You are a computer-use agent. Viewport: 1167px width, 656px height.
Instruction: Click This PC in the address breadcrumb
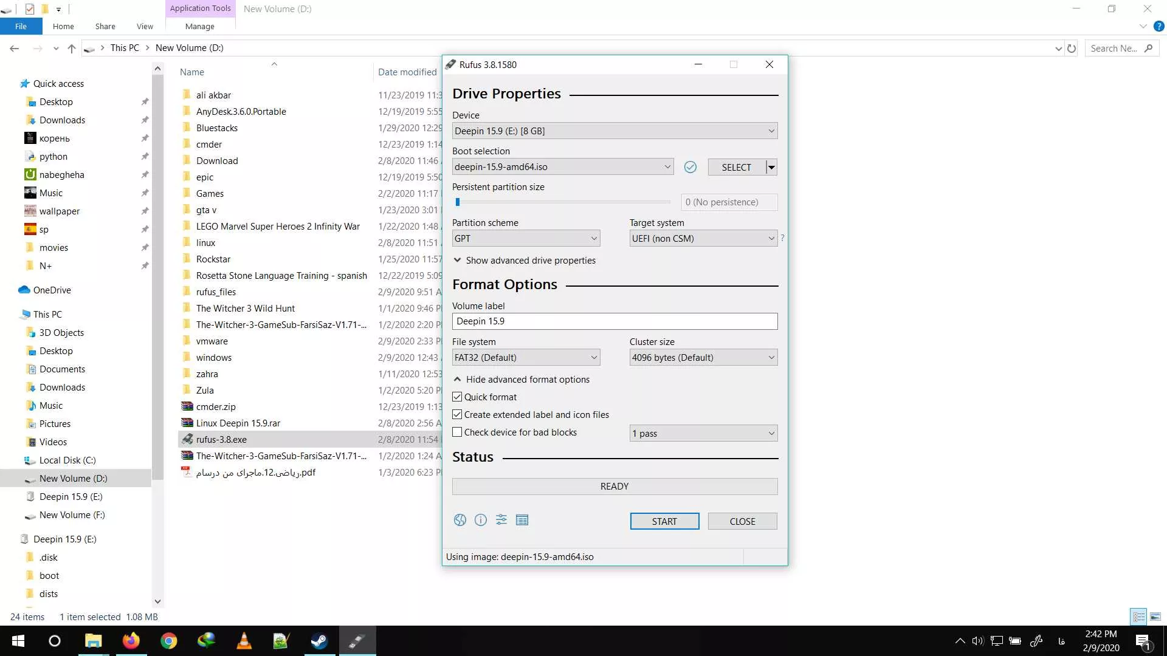[x=125, y=48]
